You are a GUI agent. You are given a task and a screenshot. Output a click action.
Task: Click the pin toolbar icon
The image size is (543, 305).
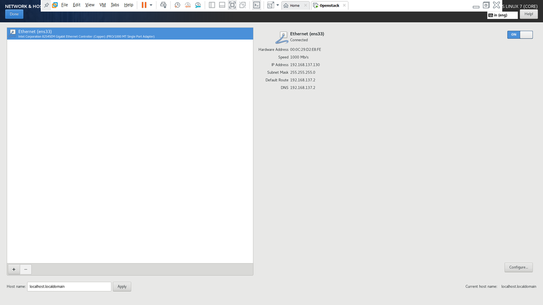click(47, 5)
